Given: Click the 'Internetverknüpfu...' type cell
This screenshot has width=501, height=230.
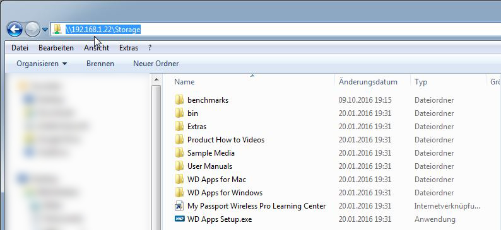Looking at the screenshot, I should [447, 206].
